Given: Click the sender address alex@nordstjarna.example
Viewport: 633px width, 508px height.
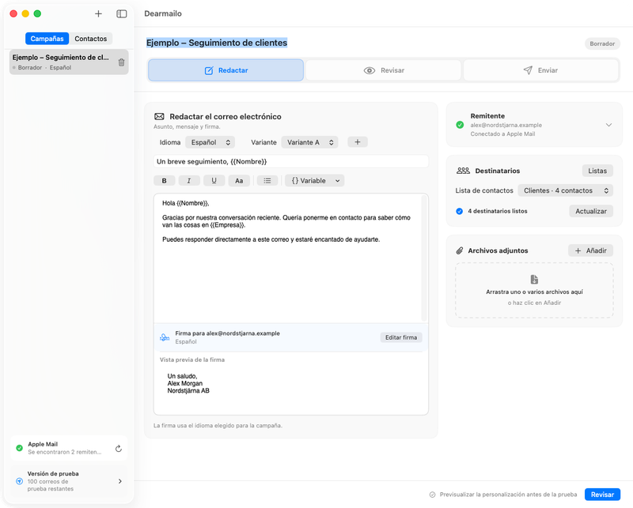Looking at the screenshot, I should [x=506, y=125].
